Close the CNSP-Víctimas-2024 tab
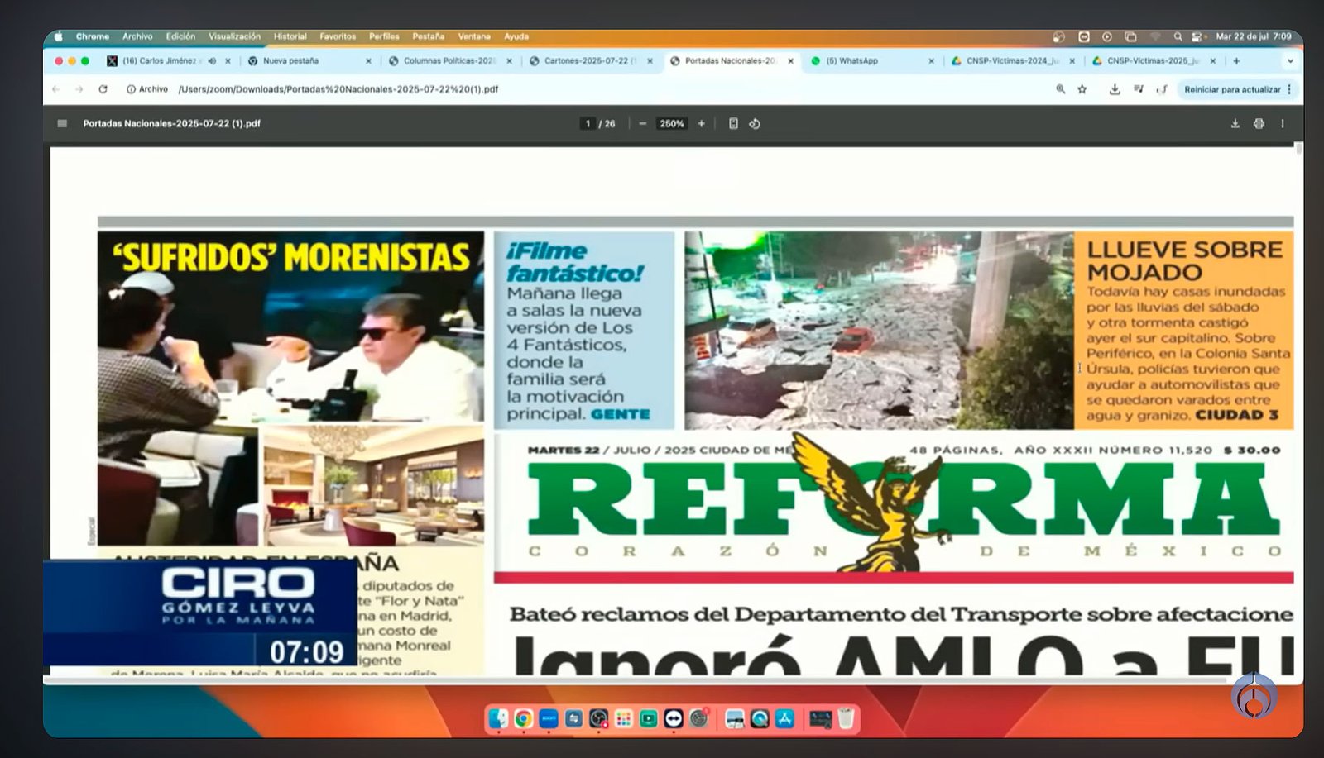 coord(1072,61)
